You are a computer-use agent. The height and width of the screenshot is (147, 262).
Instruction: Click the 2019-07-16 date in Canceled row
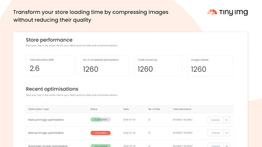coord(129,133)
